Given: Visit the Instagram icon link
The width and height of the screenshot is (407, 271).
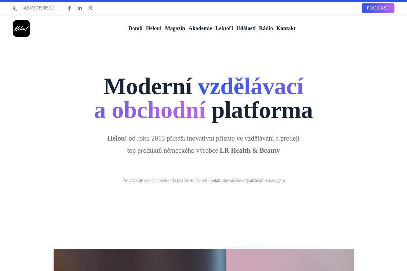Looking at the screenshot, I should [90, 8].
